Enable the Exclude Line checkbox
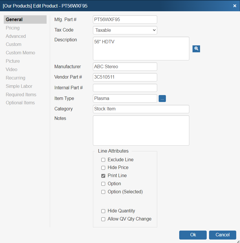Viewport: 240px width, 243px height. pyautogui.click(x=103, y=160)
